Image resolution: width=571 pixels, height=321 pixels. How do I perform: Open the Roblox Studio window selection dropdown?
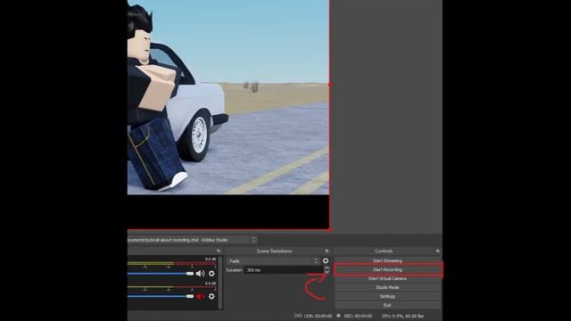(x=193, y=240)
